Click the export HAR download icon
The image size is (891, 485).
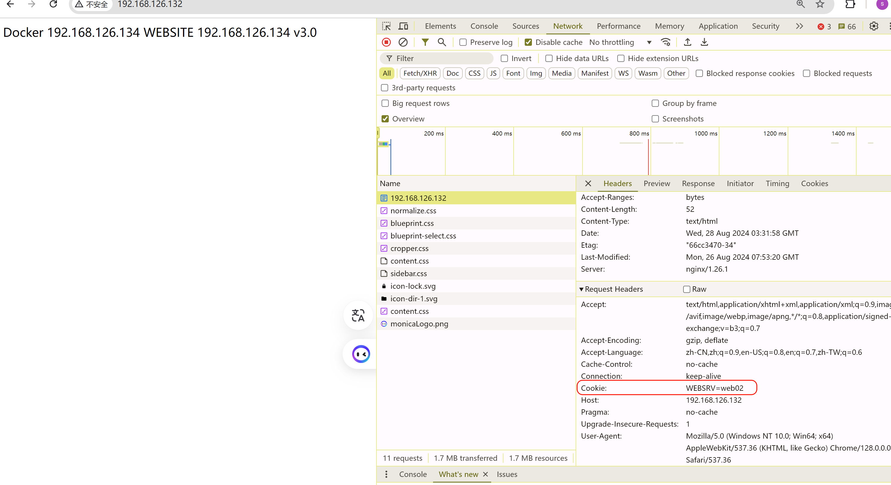pos(704,42)
